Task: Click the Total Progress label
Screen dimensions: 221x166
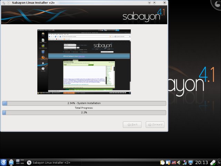Action: [x=84, y=108]
